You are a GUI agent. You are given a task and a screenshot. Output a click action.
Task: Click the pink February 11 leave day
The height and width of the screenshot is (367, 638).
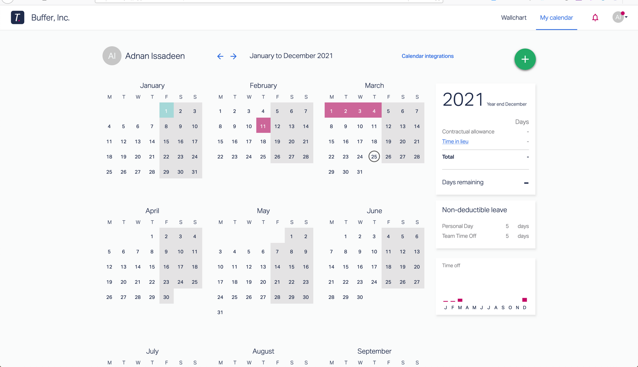(263, 126)
